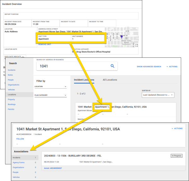This screenshot has height=181, width=189.
Task: Select the Incident Locations tab
Action: [84, 80]
